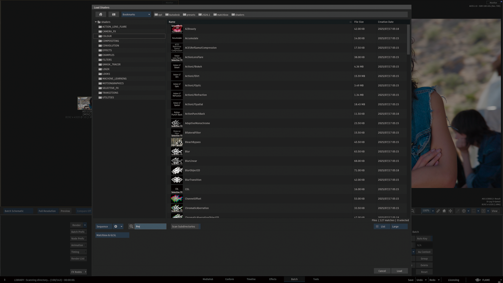Click the viewer home reset icon
Viewport: 503px width, 283px height.
[x=444, y=211]
